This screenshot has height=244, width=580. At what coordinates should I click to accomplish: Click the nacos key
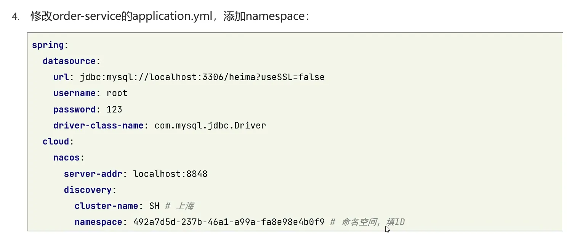point(66,158)
